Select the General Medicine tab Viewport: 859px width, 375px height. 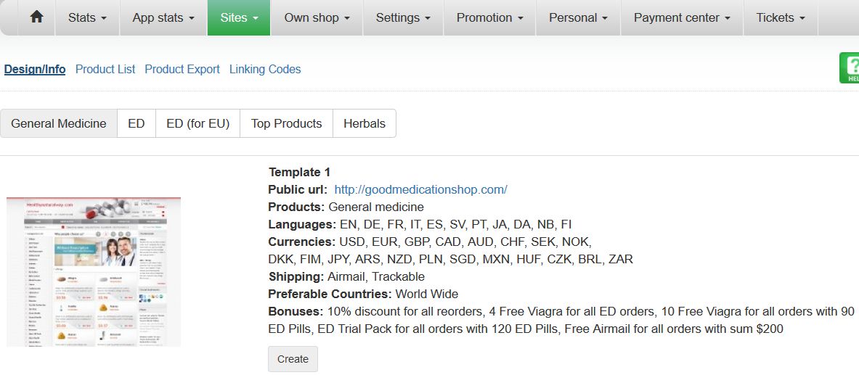click(x=59, y=123)
